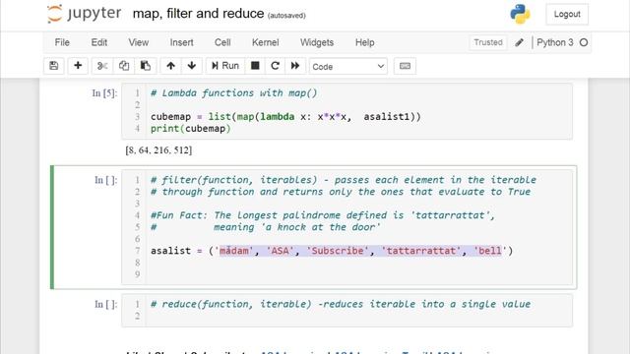
Task: Insert a cell below with plus icon
Action: click(x=78, y=66)
